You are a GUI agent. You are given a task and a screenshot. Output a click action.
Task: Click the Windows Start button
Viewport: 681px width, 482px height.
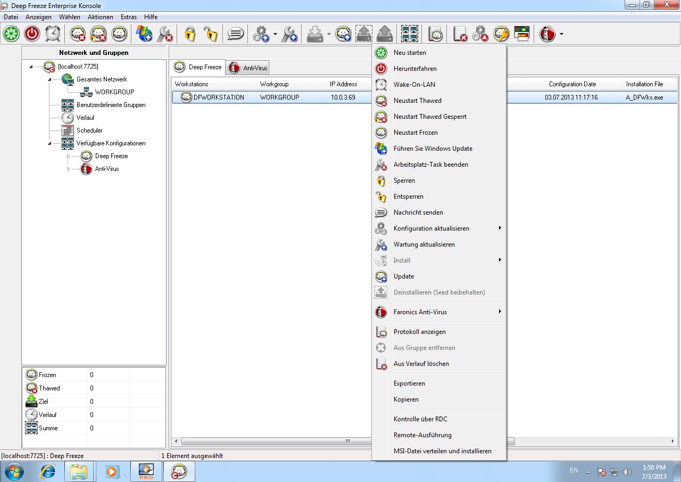tap(14, 471)
